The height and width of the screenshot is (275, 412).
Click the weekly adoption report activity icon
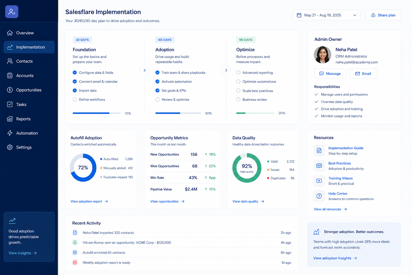pyautogui.click(x=75, y=262)
